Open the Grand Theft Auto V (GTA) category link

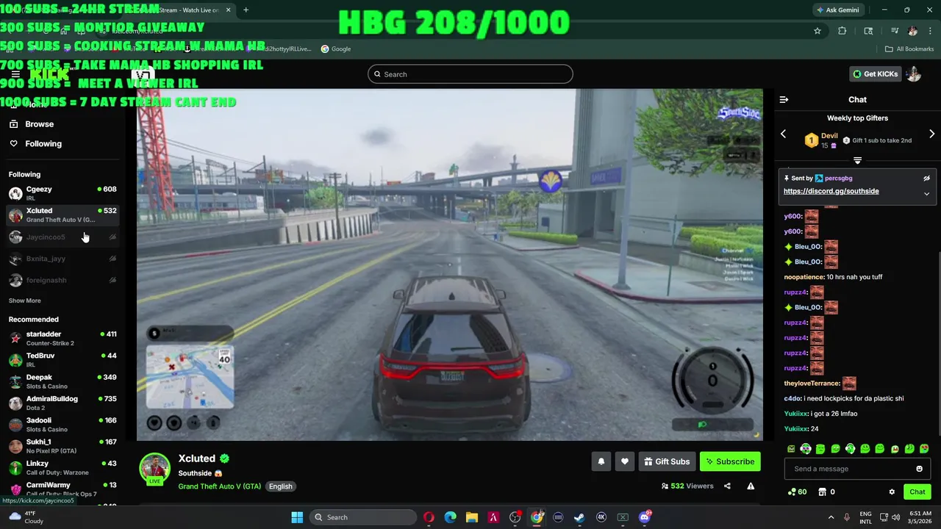pos(219,486)
